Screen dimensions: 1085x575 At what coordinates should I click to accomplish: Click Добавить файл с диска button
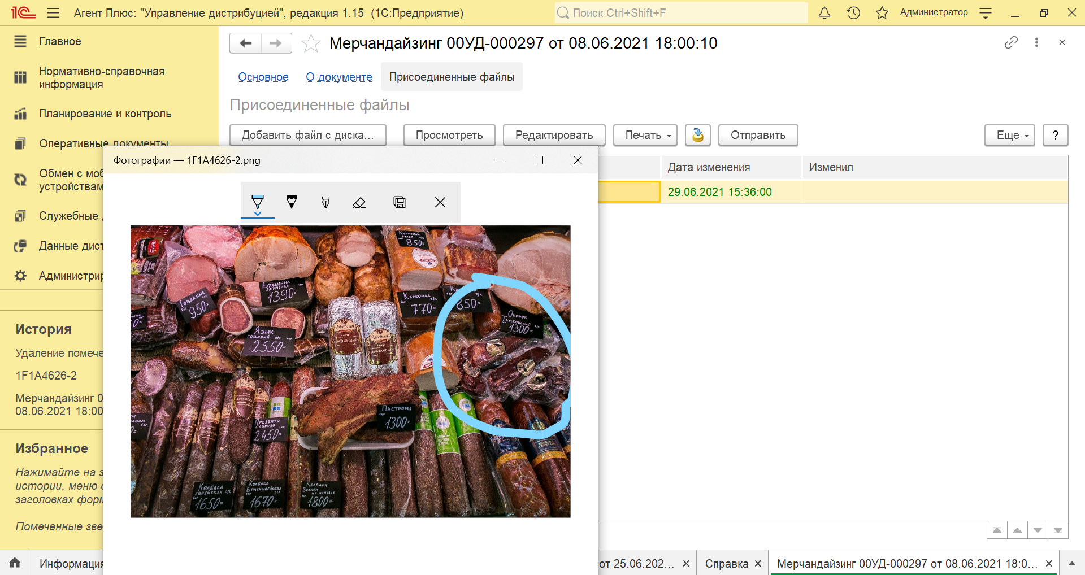click(308, 135)
